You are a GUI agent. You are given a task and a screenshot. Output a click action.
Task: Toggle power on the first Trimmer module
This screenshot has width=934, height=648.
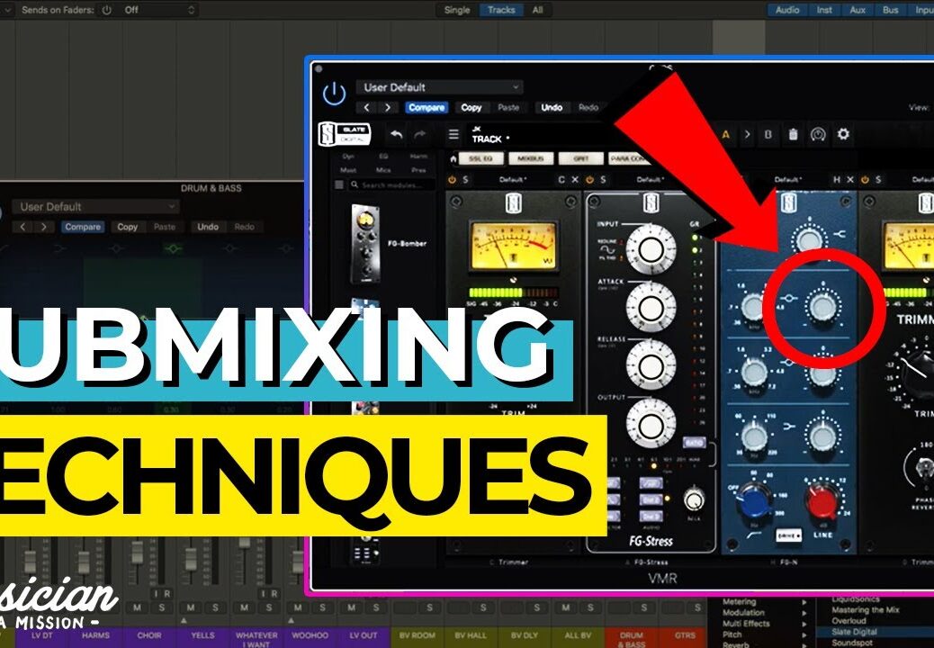pyautogui.click(x=452, y=179)
